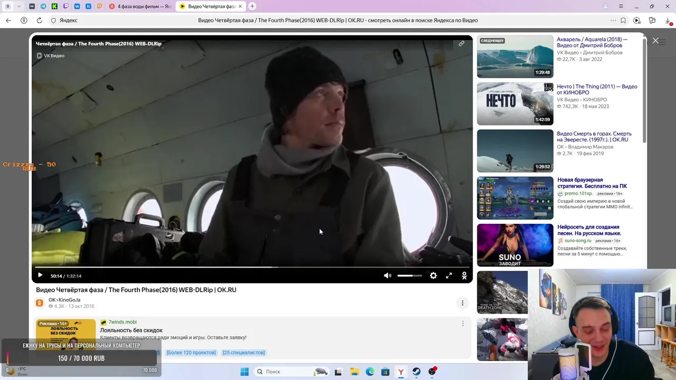Open Акварель / Aquarela (2018) title link
The width and height of the screenshot is (676, 380).
coord(592,42)
